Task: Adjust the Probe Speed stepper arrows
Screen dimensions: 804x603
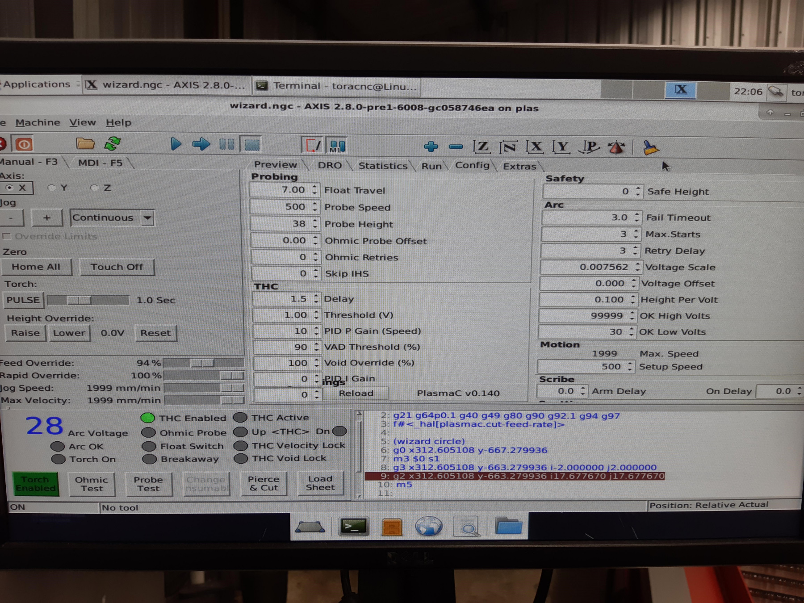Action: tap(315, 207)
